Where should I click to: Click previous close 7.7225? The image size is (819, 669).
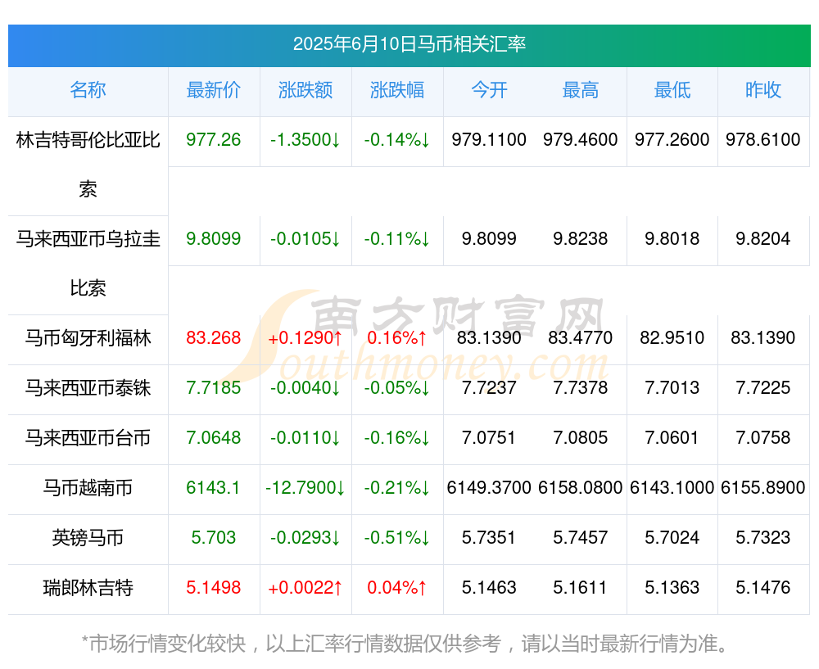[763, 388]
